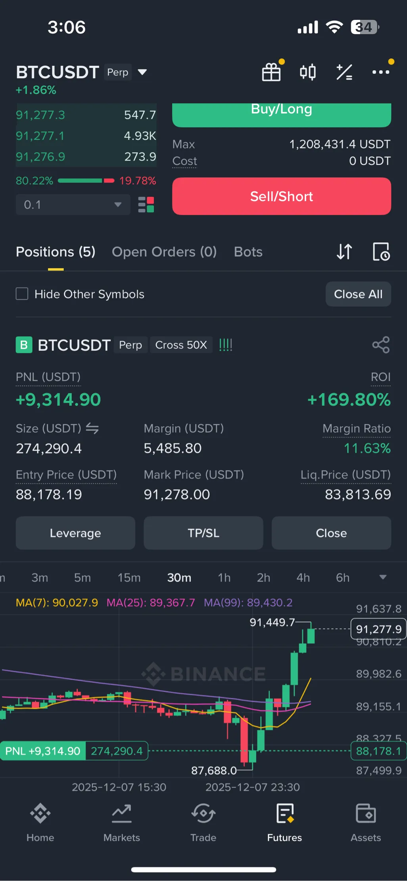This screenshot has height=881, width=407.
Task: Open the gift rewards icon
Action: [x=271, y=72]
